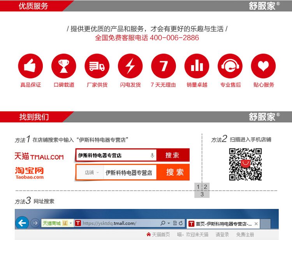Click the 销量卓越 label
The width and height of the screenshot is (292, 260).
coord(197,85)
